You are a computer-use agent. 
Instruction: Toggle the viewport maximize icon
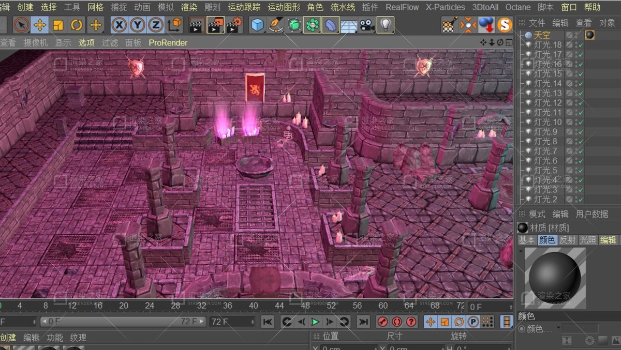[509, 42]
